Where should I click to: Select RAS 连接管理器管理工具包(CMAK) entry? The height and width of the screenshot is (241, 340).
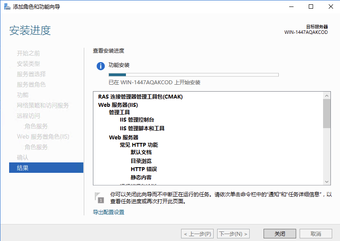point(140,97)
